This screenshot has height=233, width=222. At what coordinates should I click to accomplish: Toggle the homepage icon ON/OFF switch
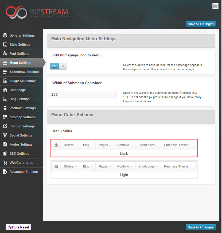click(x=58, y=66)
